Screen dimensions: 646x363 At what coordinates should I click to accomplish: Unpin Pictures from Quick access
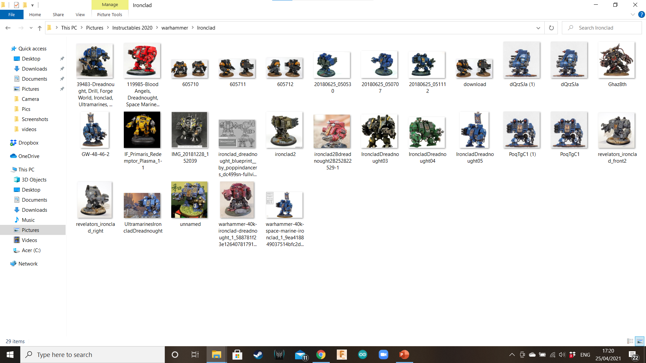point(62,89)
